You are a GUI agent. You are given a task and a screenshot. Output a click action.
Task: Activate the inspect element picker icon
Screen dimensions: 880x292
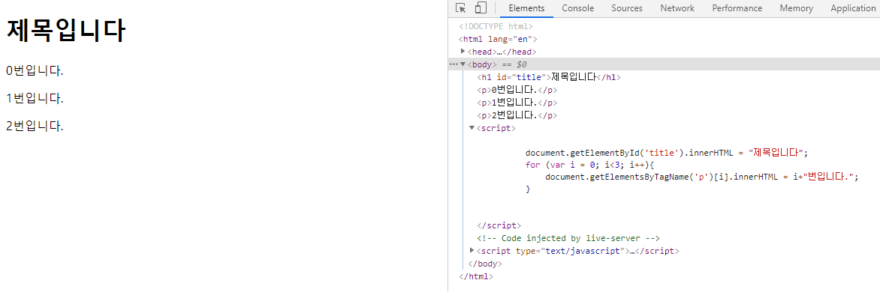coord(461,7)
